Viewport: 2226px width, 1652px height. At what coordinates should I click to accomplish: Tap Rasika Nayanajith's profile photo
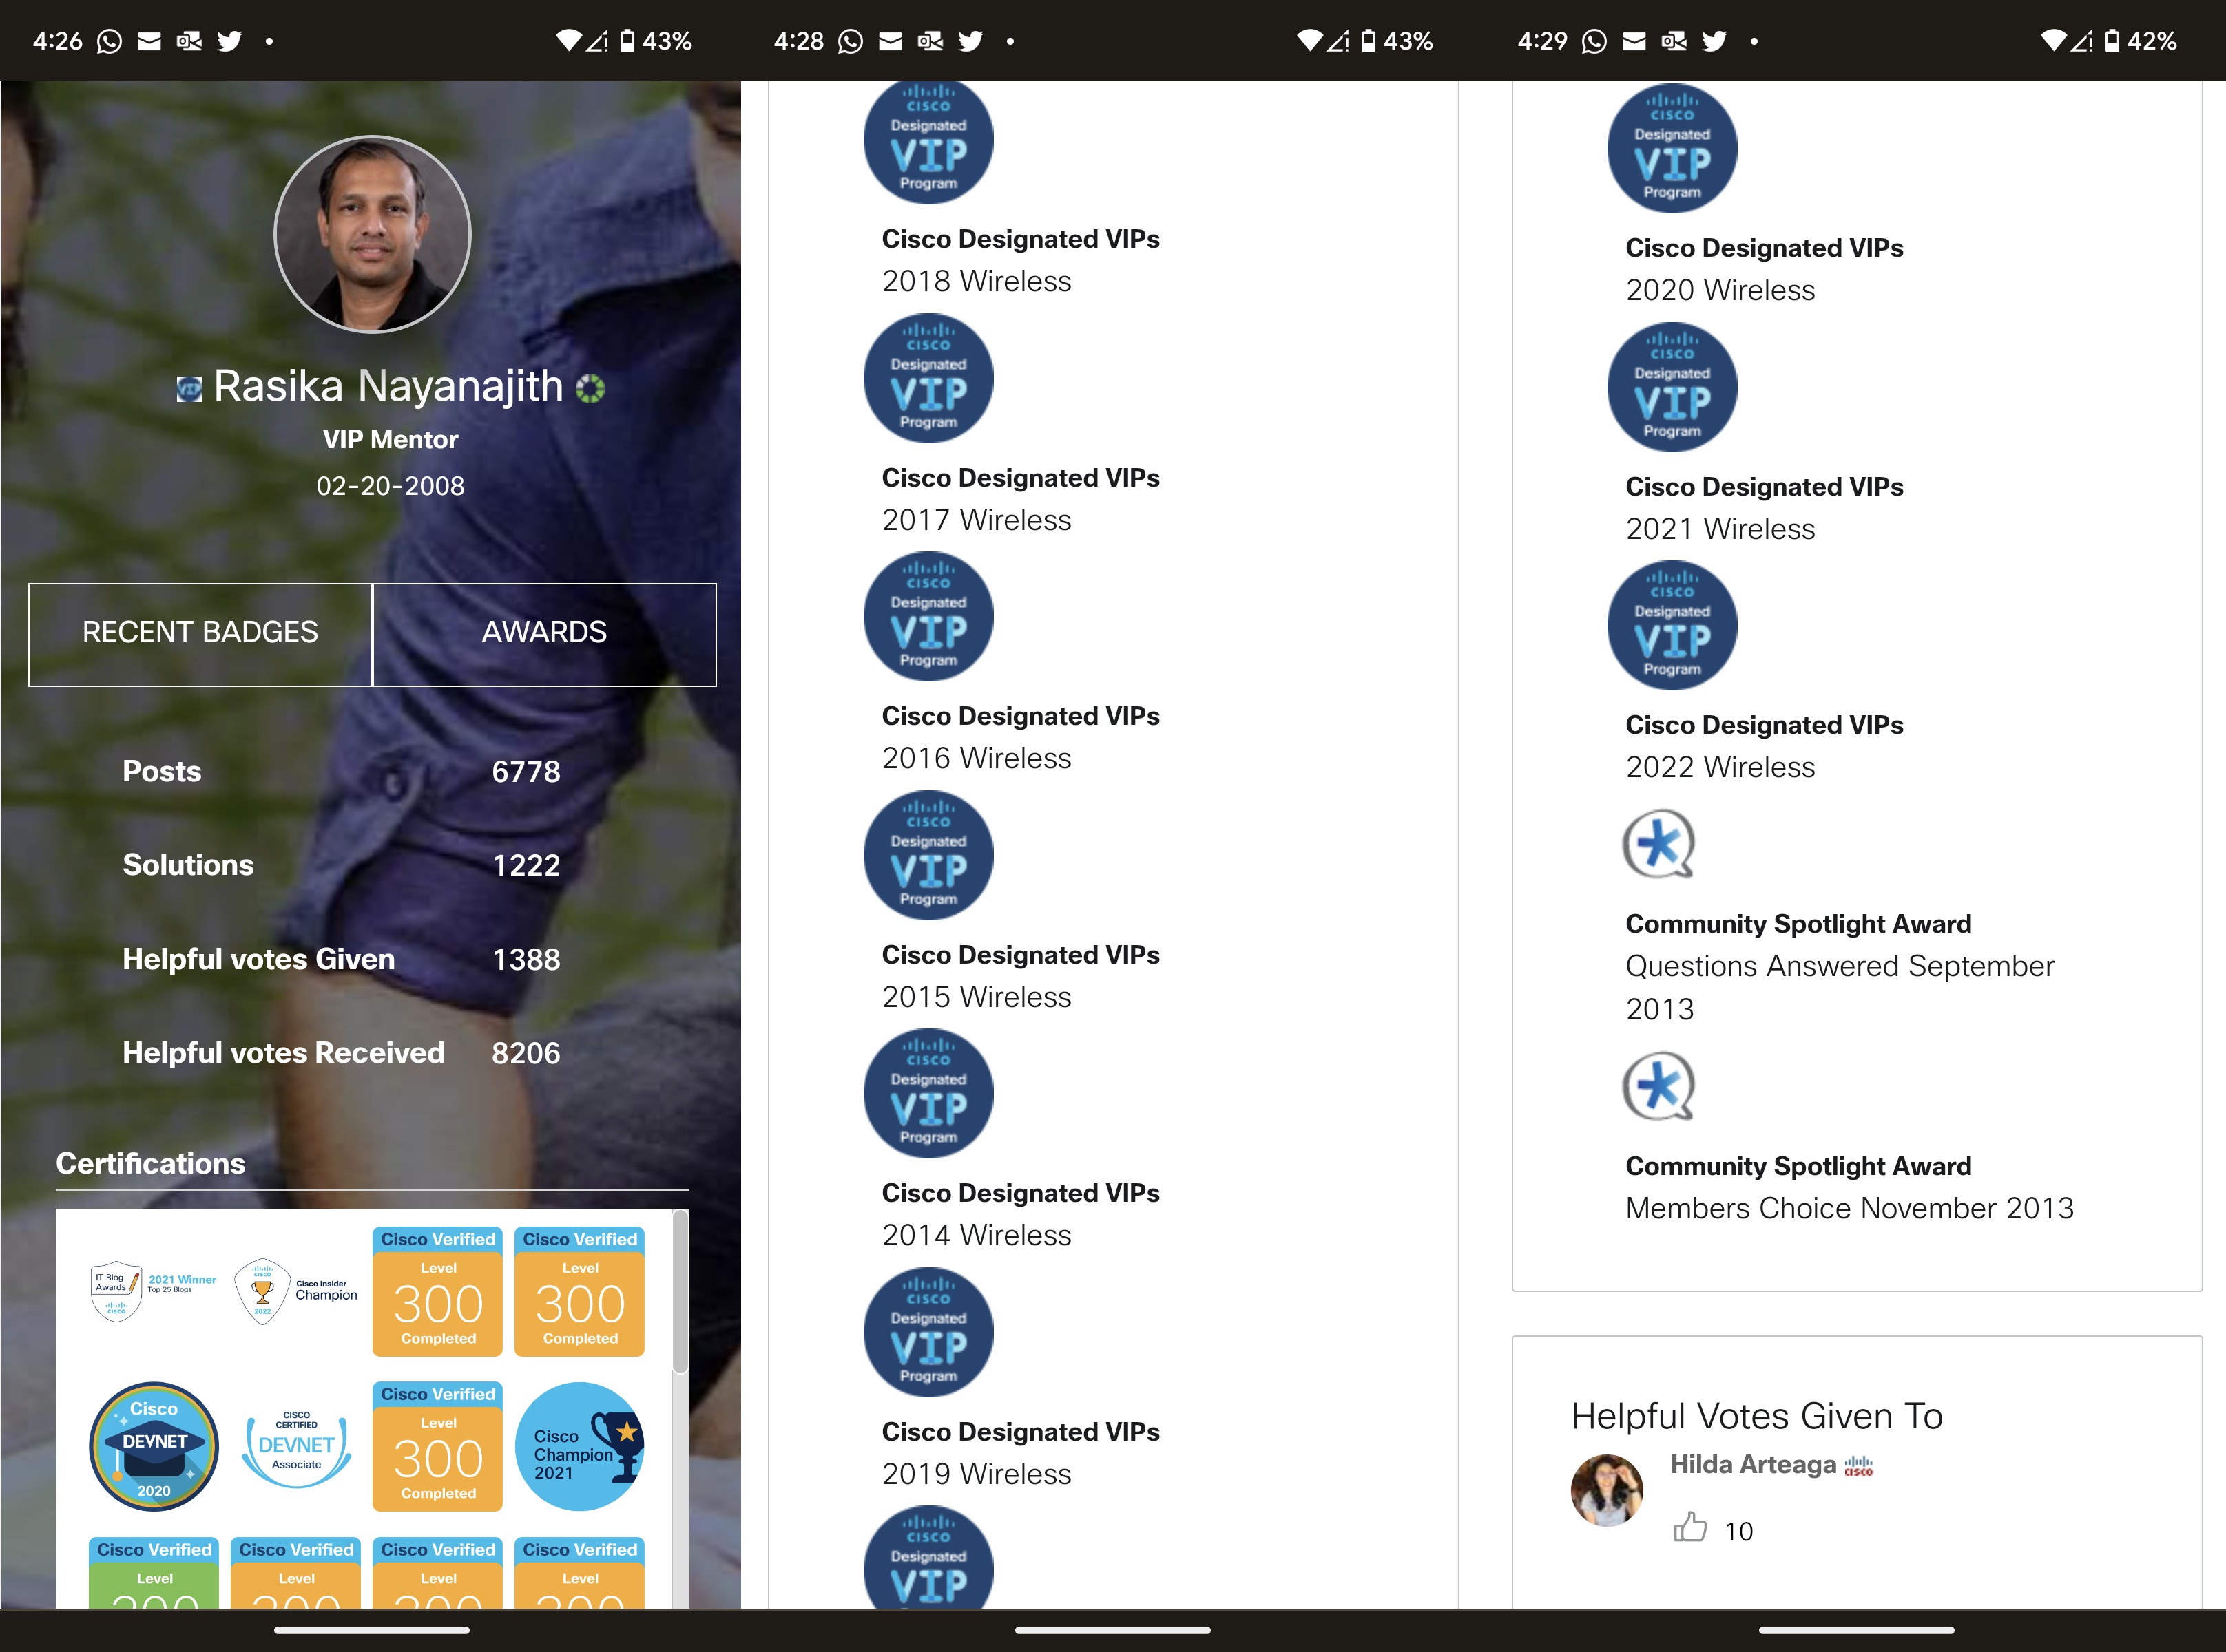point(372,234)
